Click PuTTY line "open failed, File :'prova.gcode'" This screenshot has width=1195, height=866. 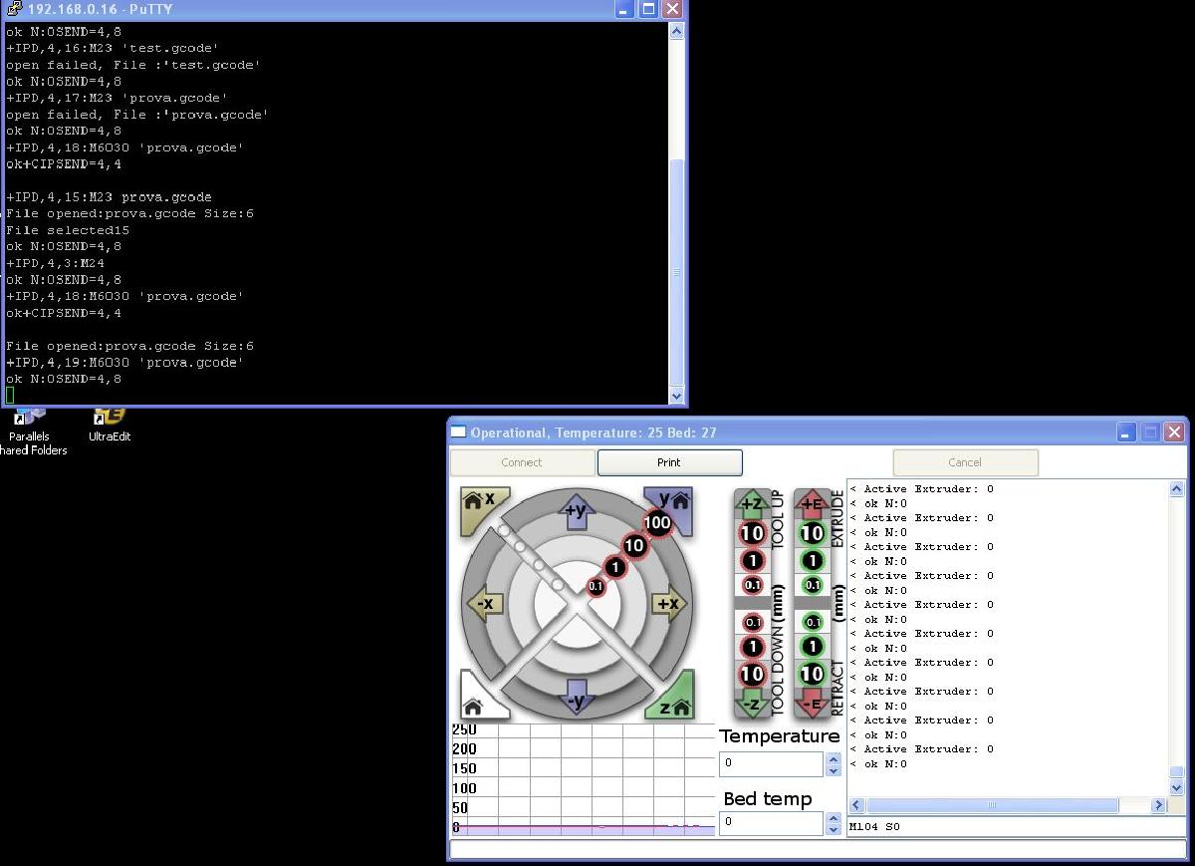pos(136,115)
